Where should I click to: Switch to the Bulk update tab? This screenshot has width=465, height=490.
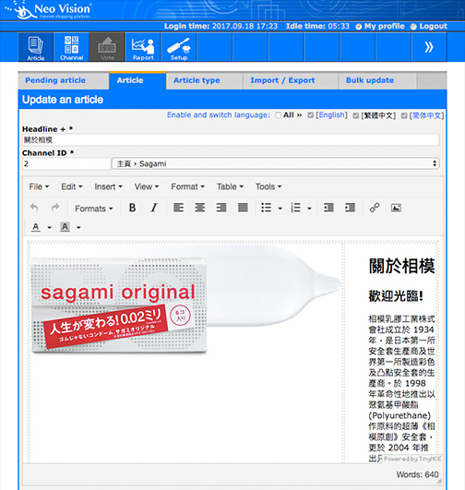(377, 80)
